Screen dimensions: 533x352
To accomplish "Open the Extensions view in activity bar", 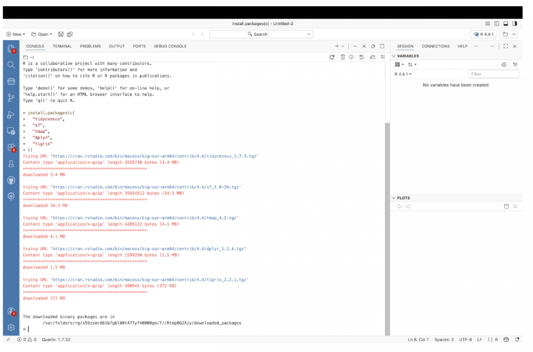I will [11, 147].
